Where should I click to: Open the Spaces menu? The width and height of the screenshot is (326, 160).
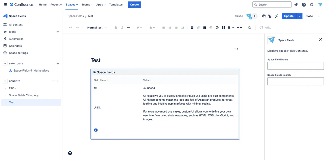coord(72,5)
